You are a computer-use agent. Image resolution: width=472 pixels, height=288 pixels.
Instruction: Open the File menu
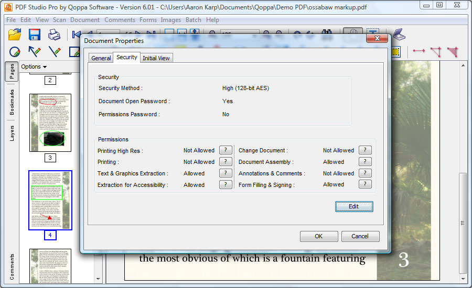point(11,20)
